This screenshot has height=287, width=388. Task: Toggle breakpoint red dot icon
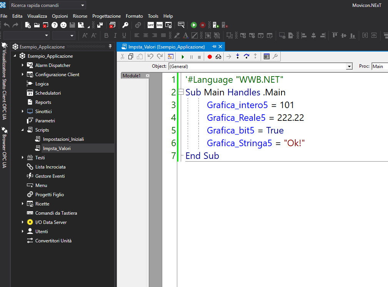tap(210, 57)
